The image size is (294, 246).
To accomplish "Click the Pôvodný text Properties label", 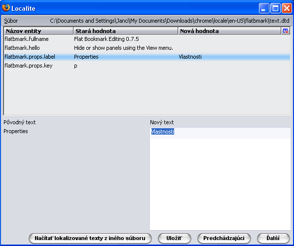I will click(16, 131).
